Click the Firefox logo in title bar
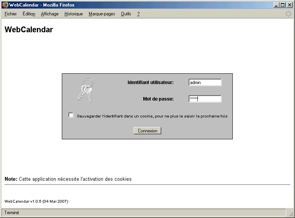Screen dimensions: 295x218 5,5
